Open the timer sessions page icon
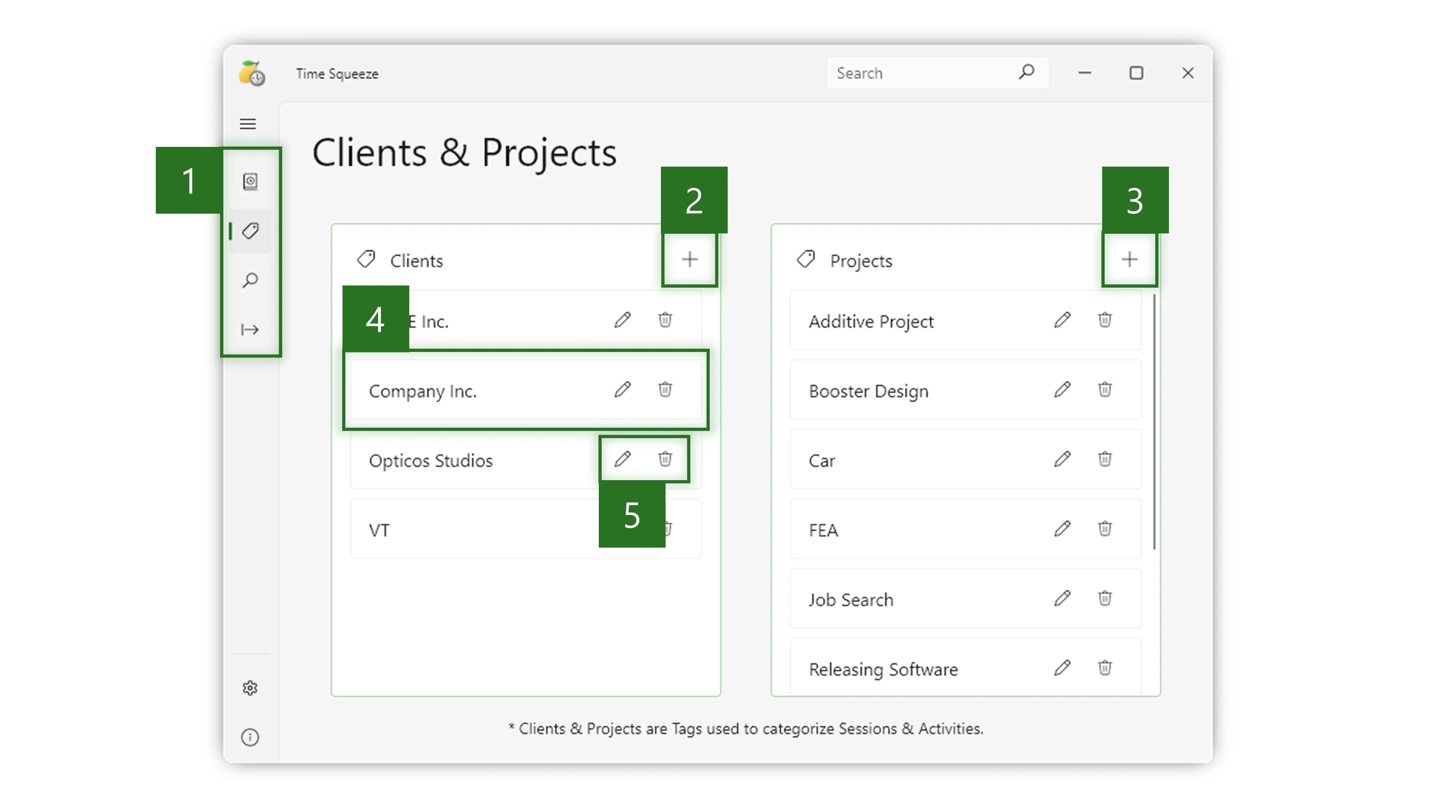The height and width of the screenshot is (808, 1436). (x=250, y=182)
